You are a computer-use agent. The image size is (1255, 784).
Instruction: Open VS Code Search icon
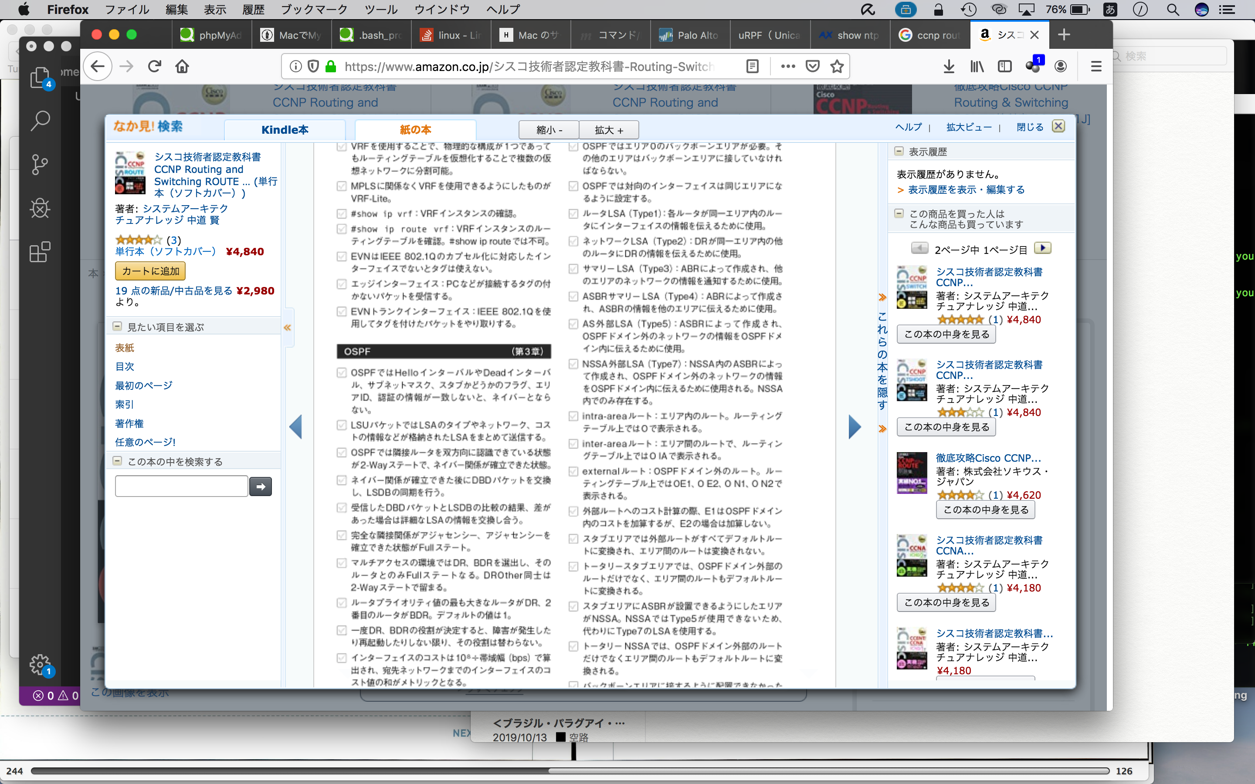pyautogui.click(x=40, y=120)
